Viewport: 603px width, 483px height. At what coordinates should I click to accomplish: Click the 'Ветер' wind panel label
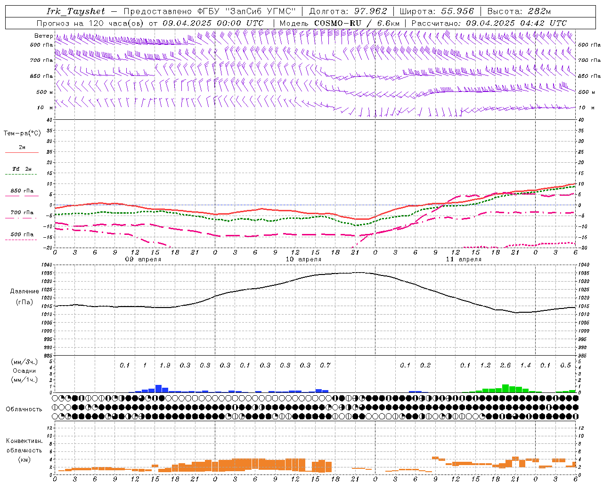43,36
